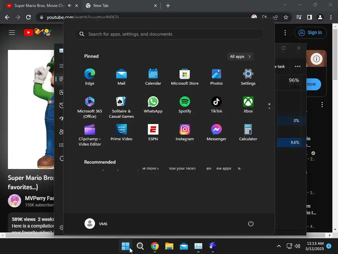338x254 pixels.
Task: Click YouTube Sign in button
Action: [310, 33]
